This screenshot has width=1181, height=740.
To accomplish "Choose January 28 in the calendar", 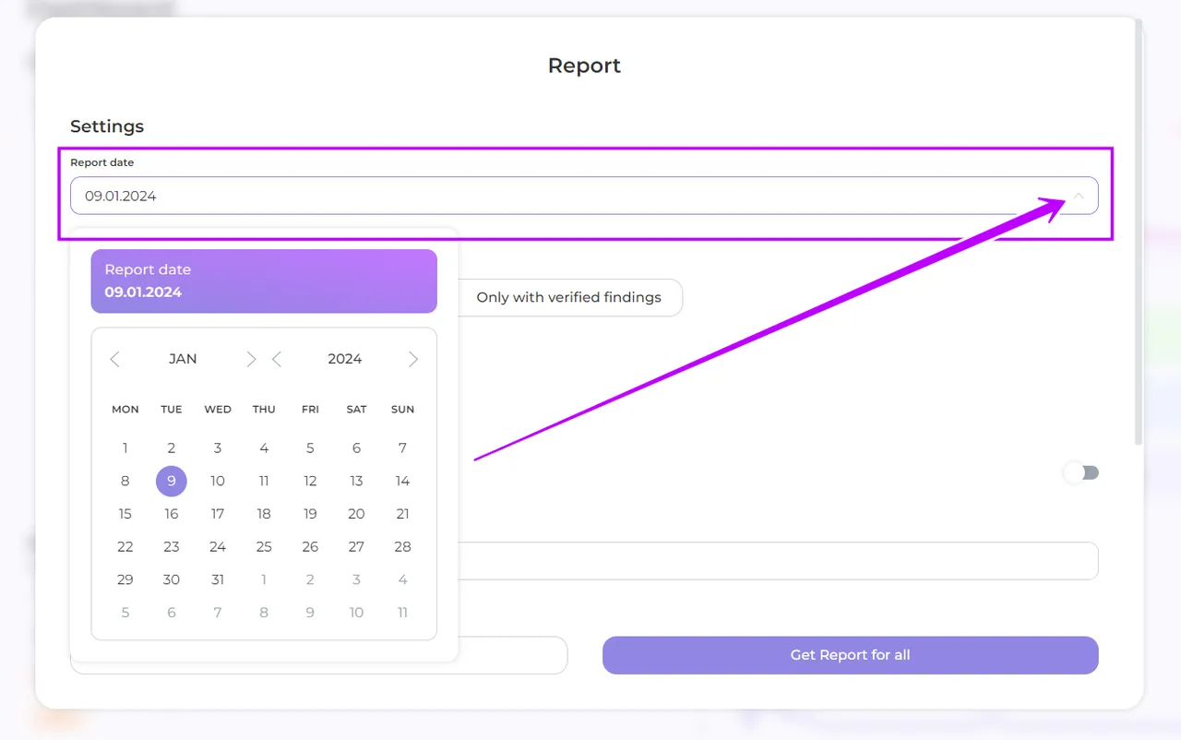I will pyautogui.click(x=402, y=546).
